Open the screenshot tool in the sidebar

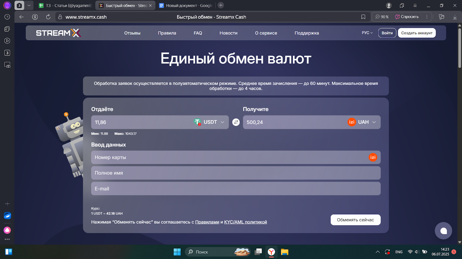7,65
